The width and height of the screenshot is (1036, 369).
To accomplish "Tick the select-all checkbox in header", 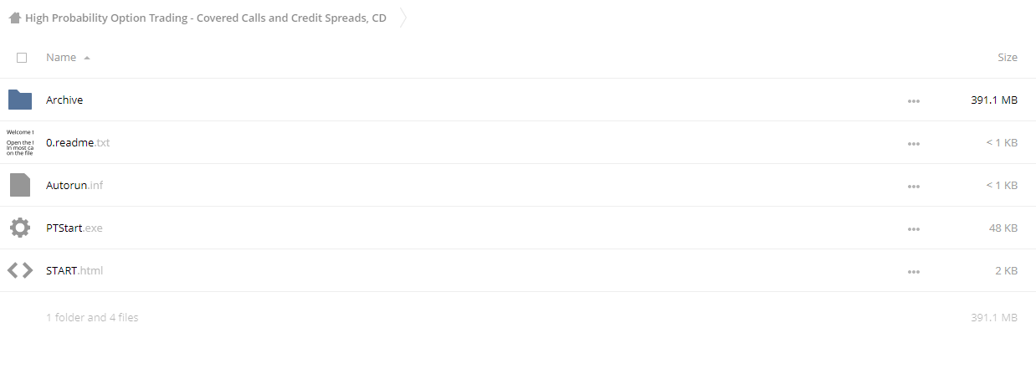I will click(22, 58).
